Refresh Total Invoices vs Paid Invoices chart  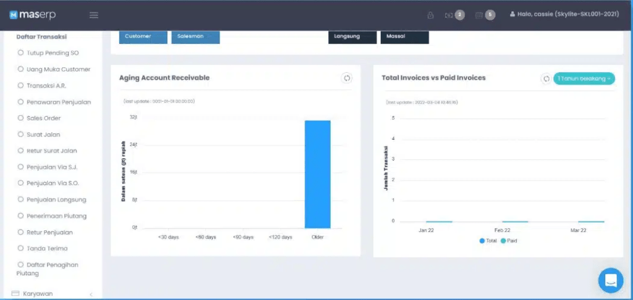(x=546, y=78)
